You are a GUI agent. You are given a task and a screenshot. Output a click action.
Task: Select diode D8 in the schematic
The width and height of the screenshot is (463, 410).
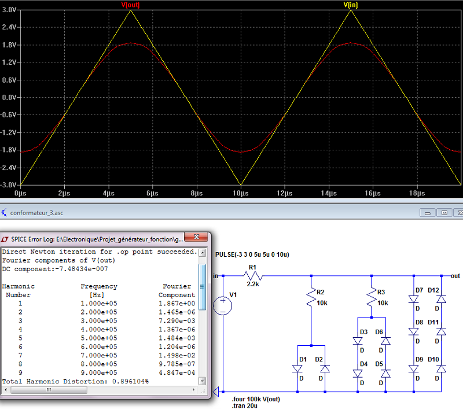(x=413, y=331)
